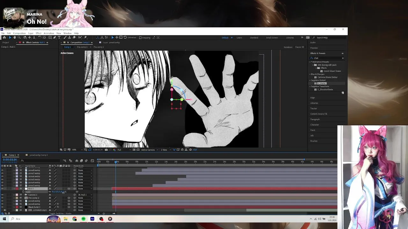Open the 50% magnification dropdown
This screenshot has height=229, width=408.
[x=77, y=149]
